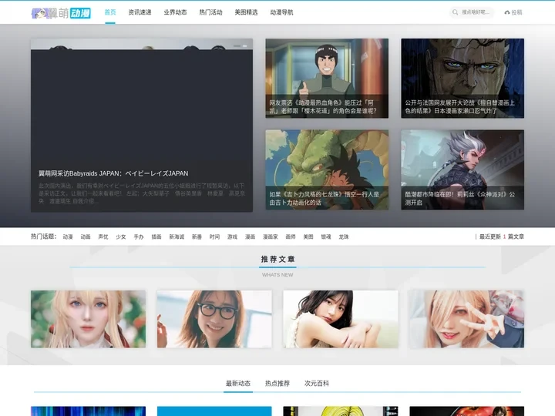
Task: Open the blonde blue-eyed cosplay recommended thumbnail
Action: pos(88,319)
